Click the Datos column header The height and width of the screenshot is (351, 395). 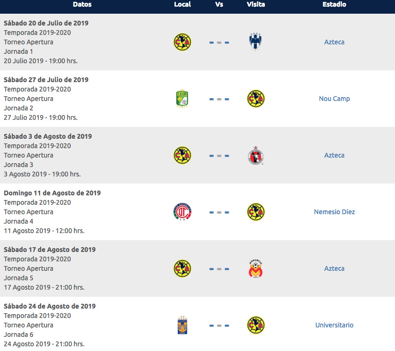click(x=82, y=4)
